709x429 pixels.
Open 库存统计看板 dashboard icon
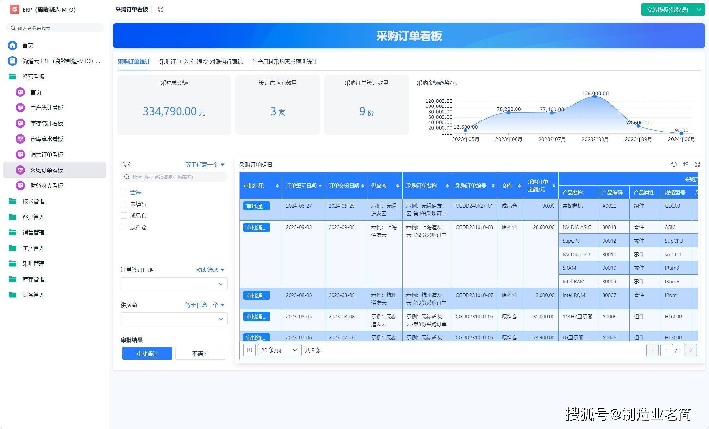(20, 123)
